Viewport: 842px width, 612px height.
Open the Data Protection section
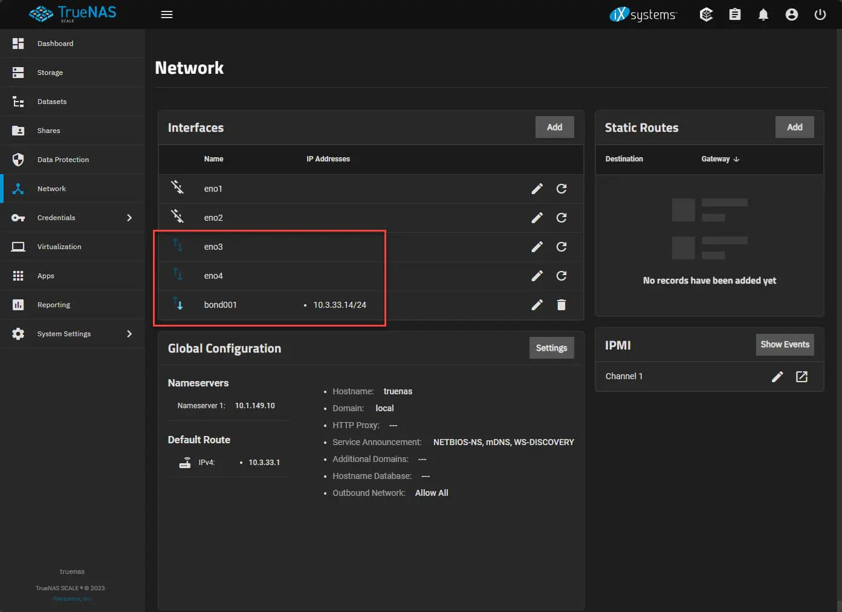(63, 160)
